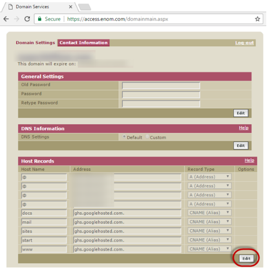
Task: Click the 'Record Type' column header text
Action: 201,169
